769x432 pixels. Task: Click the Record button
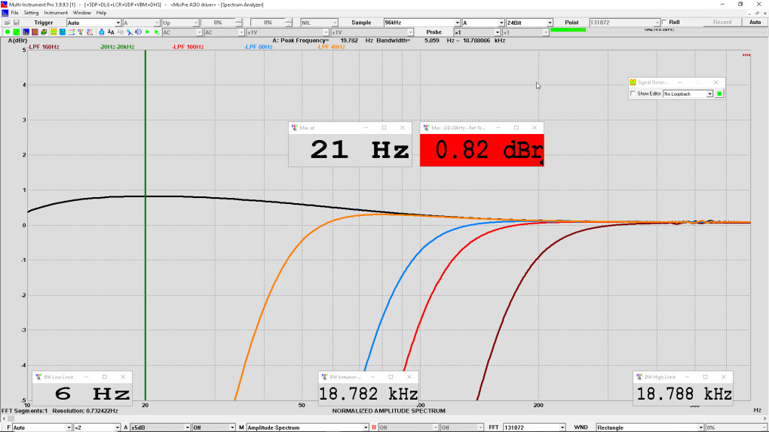pos(722,23)
